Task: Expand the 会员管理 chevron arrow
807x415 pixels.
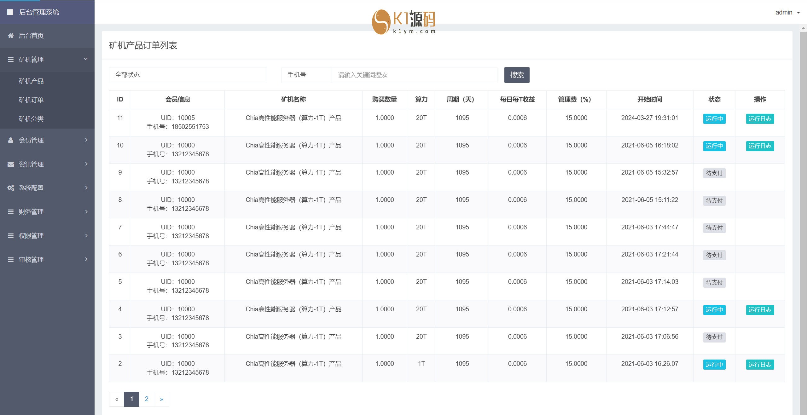Action: (x=86, y=140)
